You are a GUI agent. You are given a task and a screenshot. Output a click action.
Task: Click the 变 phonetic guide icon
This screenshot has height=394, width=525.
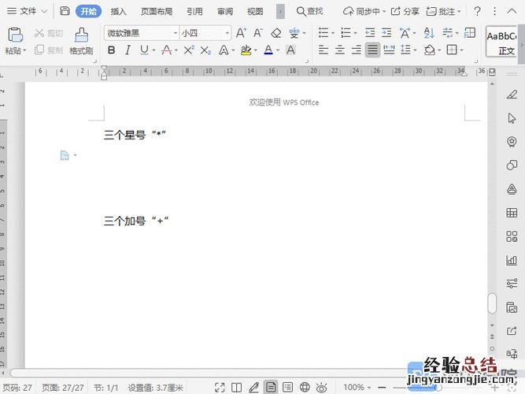click(x=294, y=33)
